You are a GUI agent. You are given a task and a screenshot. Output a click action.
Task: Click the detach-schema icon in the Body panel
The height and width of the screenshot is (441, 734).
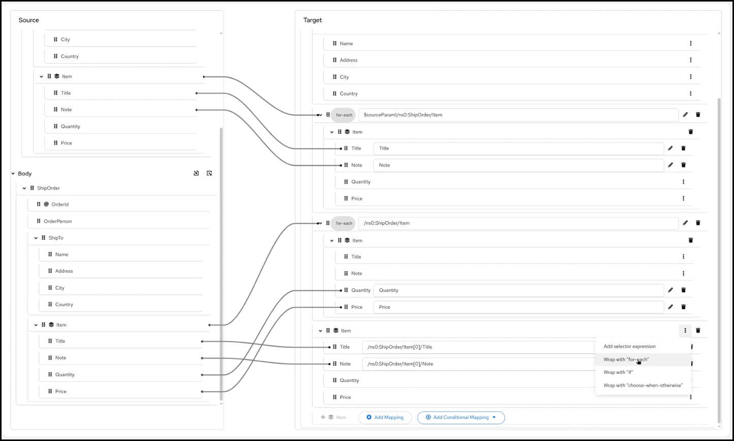(x=209, y=173)
